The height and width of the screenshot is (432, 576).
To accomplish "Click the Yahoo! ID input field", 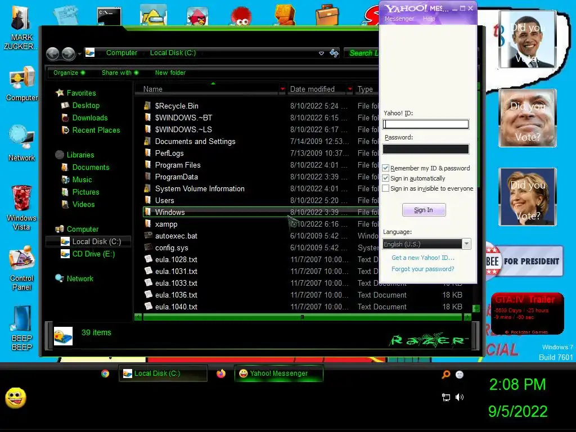I will [x=426, y=124].
